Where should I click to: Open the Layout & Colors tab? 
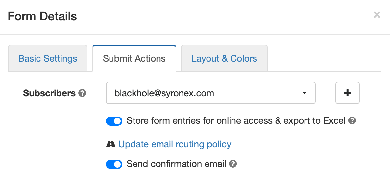pyautogui.click(x=224, y=59)
